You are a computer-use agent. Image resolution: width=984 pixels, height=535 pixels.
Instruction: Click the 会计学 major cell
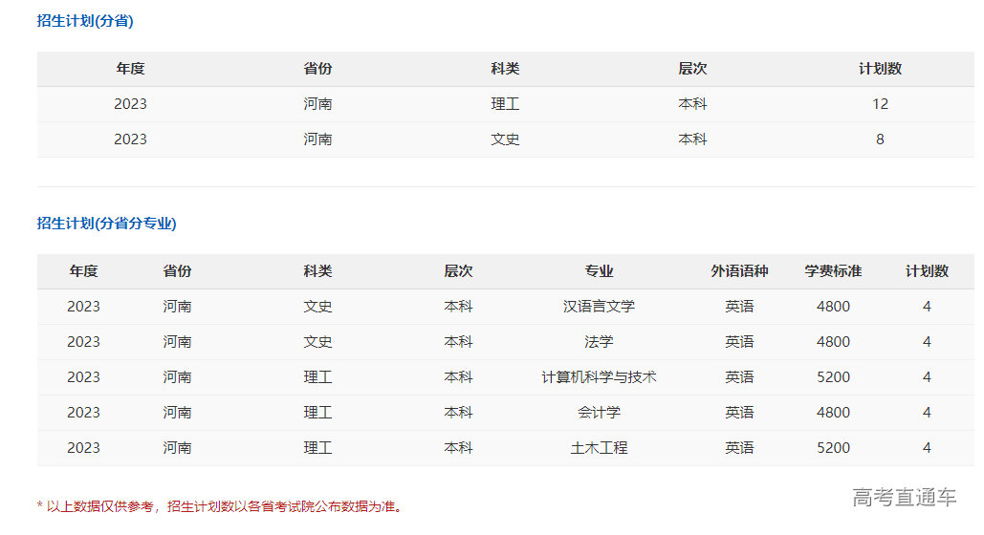tap(599, 413)
